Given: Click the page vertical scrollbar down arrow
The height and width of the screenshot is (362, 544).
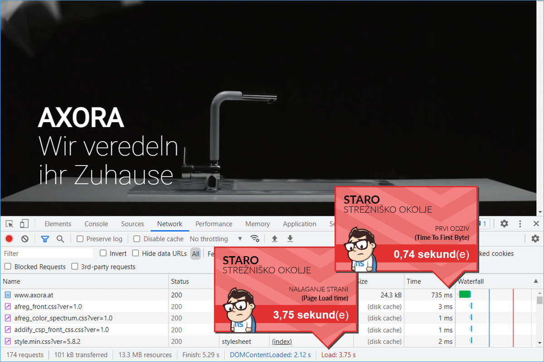Looking at the screenshot, I should pyautogui.click(x=540, y=212).
